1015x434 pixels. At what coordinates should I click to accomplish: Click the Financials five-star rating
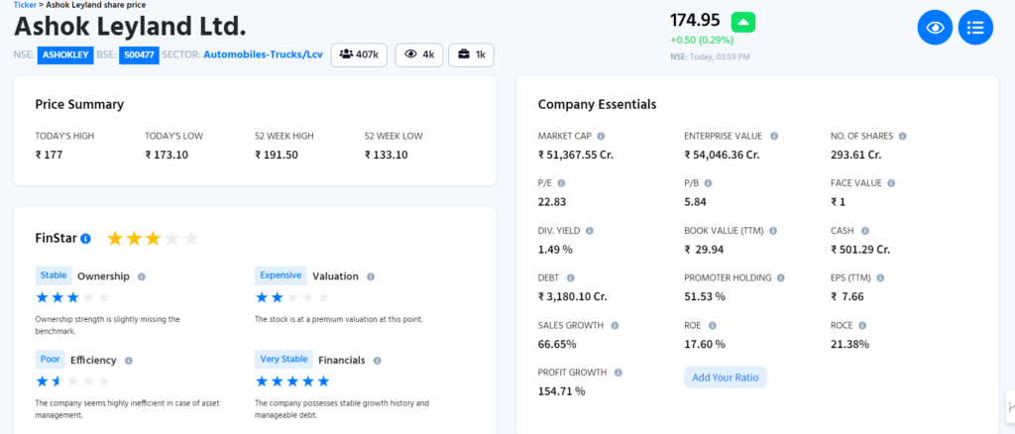[292, 381]
